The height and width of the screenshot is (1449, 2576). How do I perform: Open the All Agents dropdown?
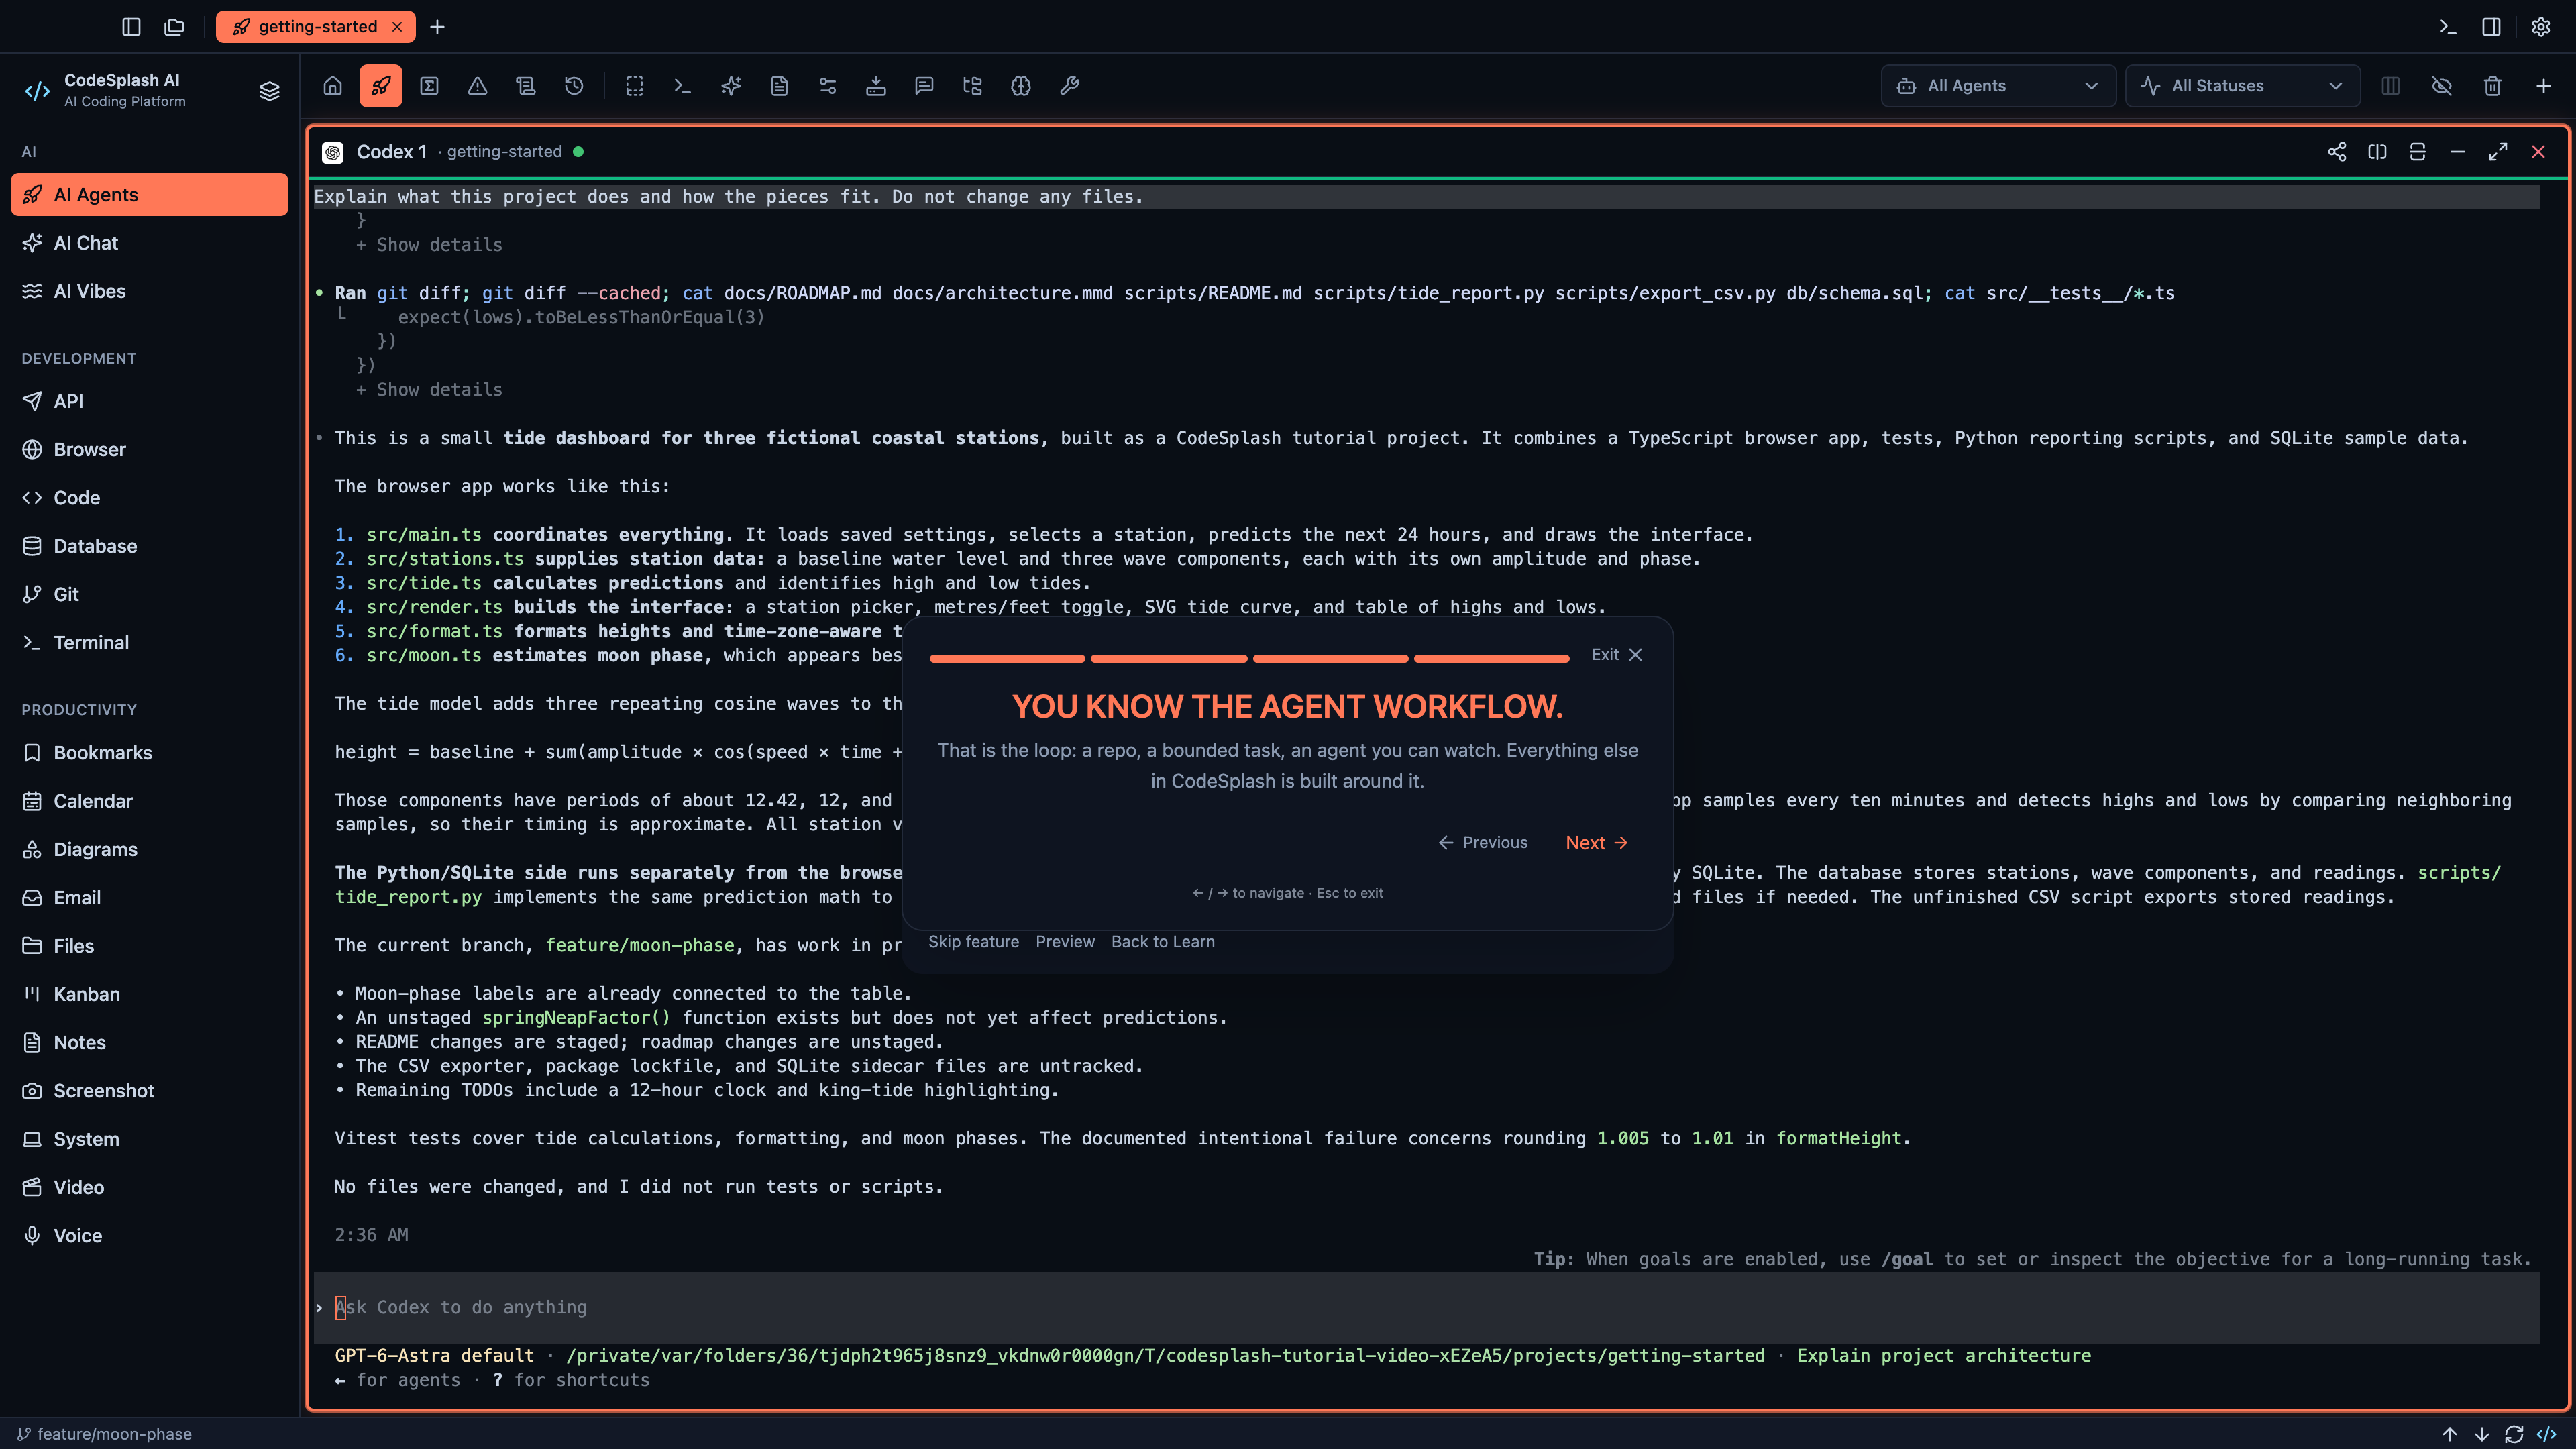1998,86
